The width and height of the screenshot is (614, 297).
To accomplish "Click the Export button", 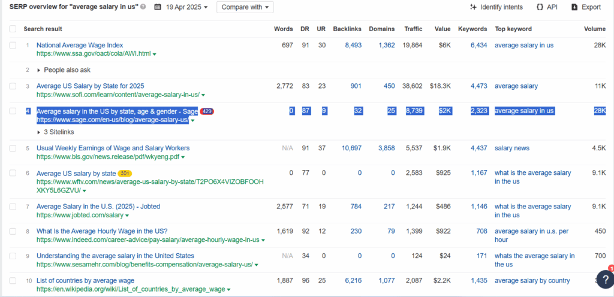I will (x=586, y=7).
